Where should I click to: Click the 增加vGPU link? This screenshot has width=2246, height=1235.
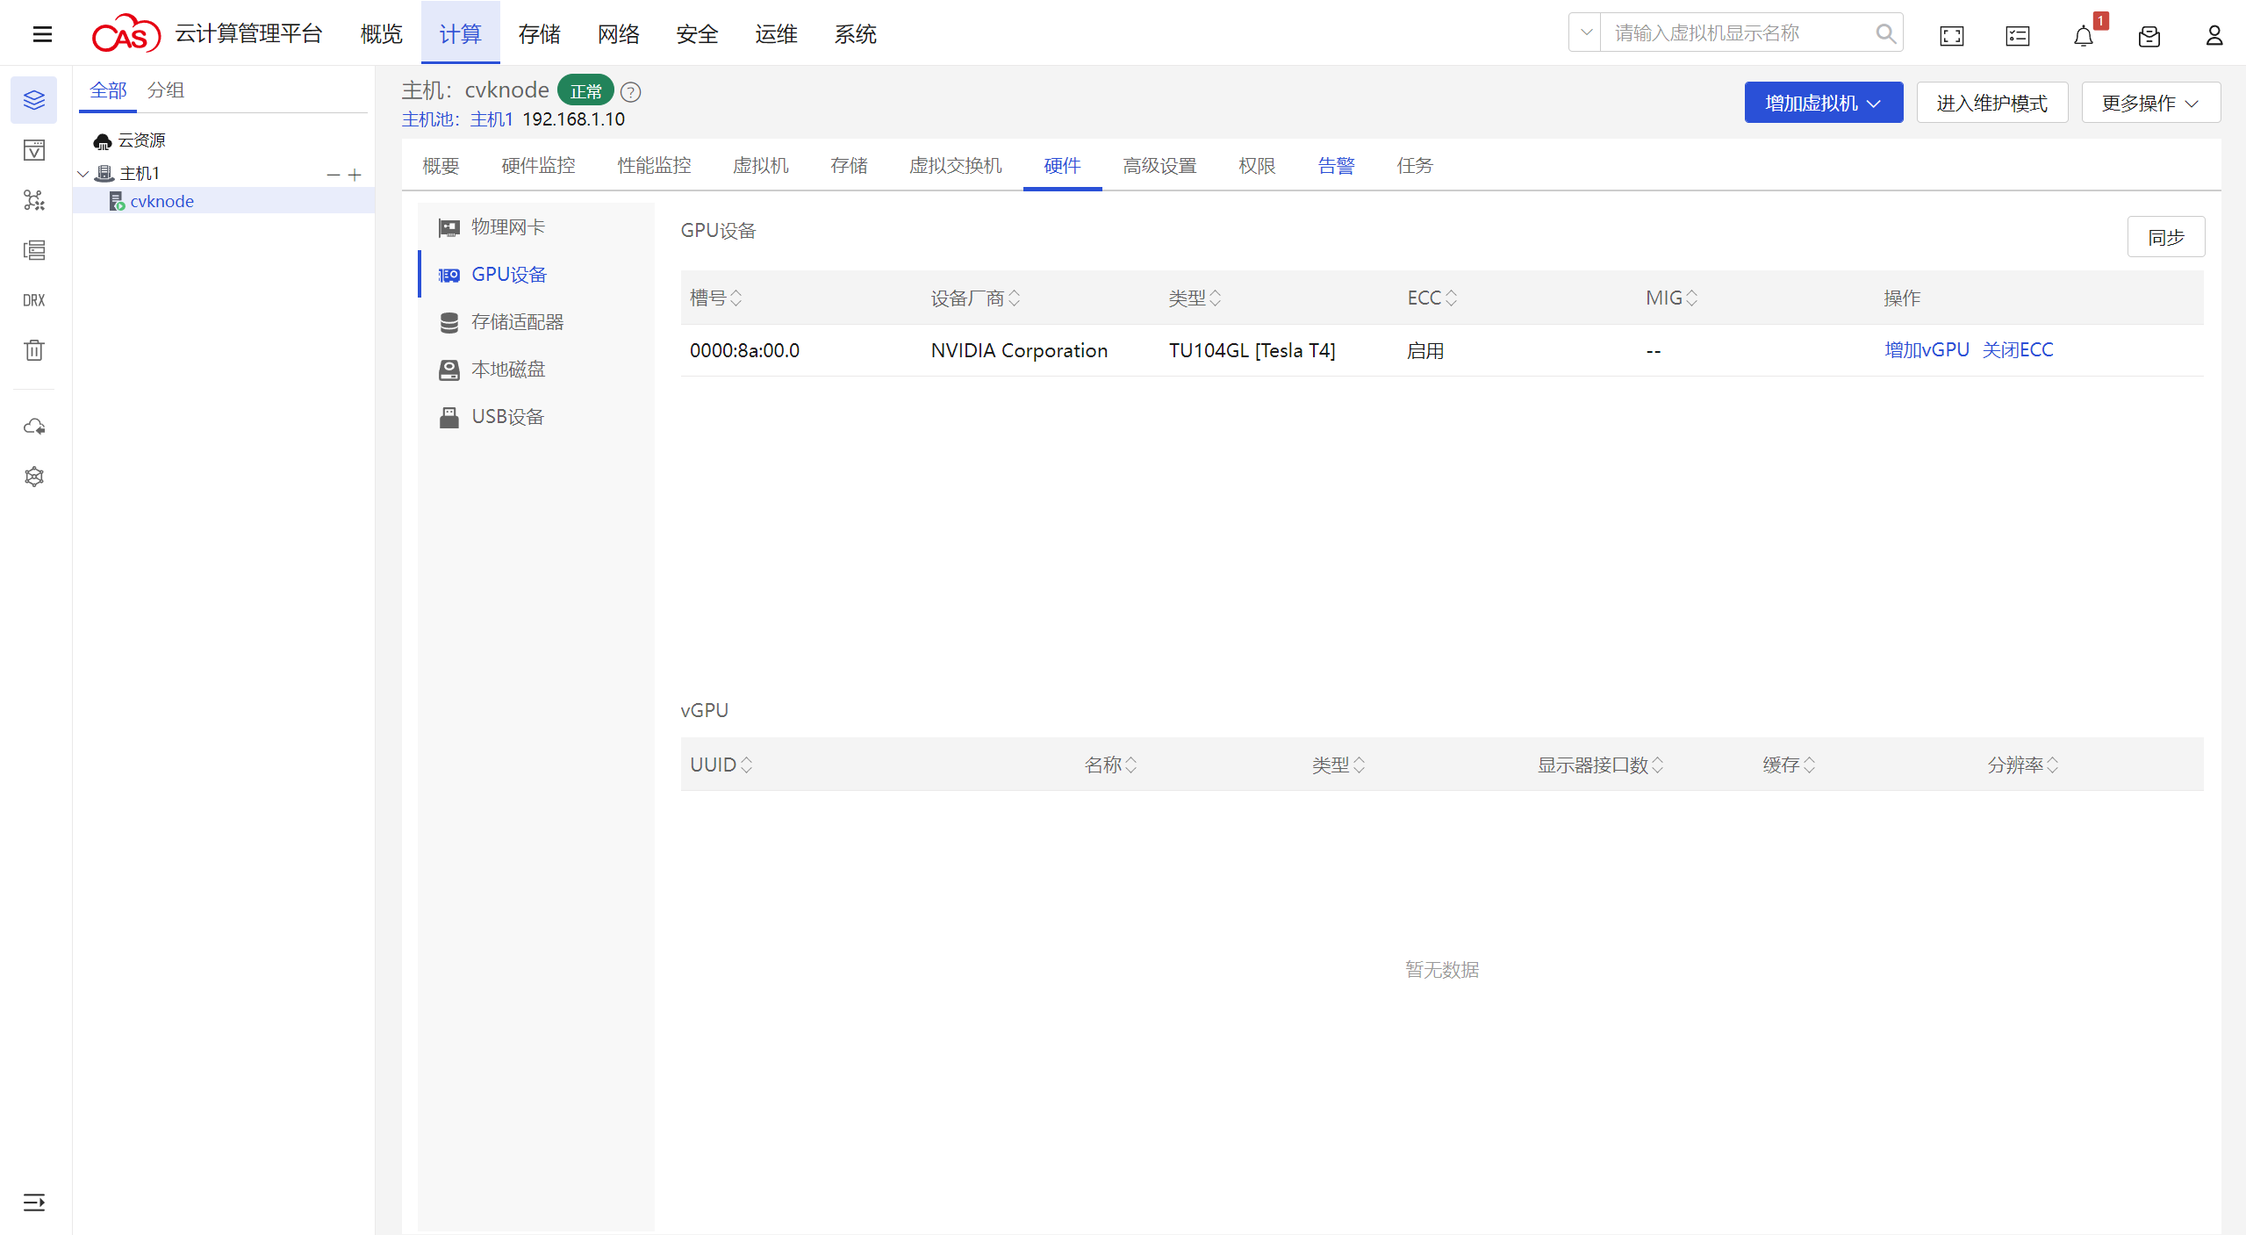[x=1927, y=350]
